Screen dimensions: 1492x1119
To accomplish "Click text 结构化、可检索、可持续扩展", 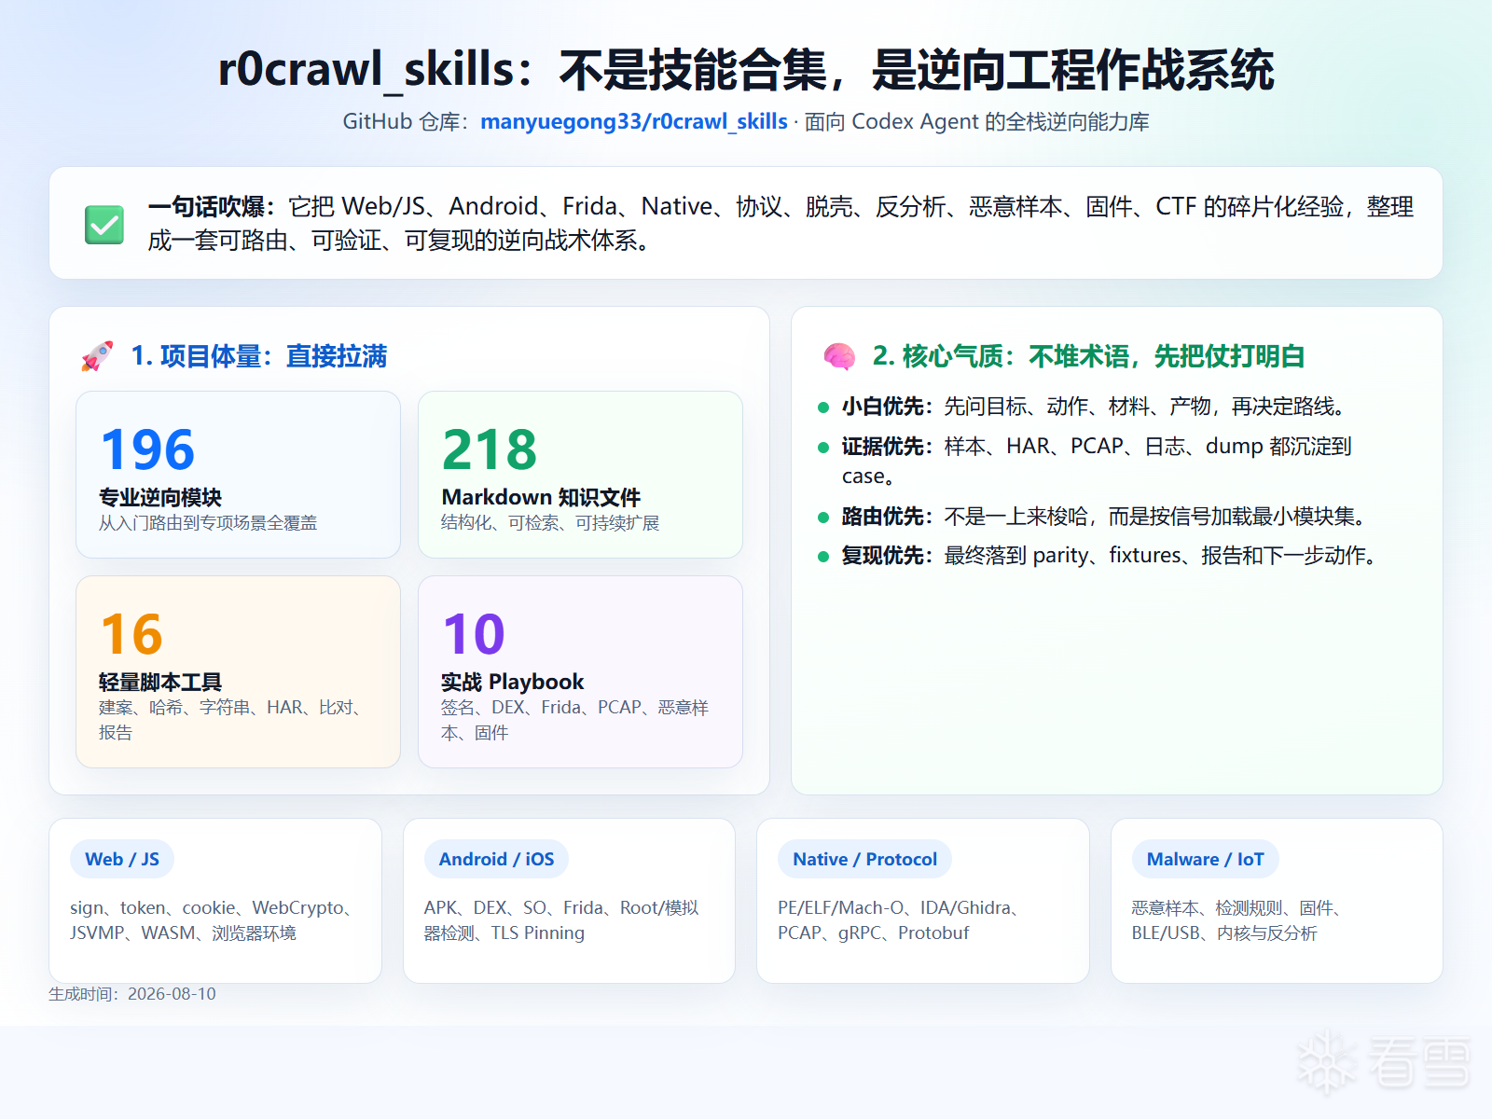I will tap(550, 523).
